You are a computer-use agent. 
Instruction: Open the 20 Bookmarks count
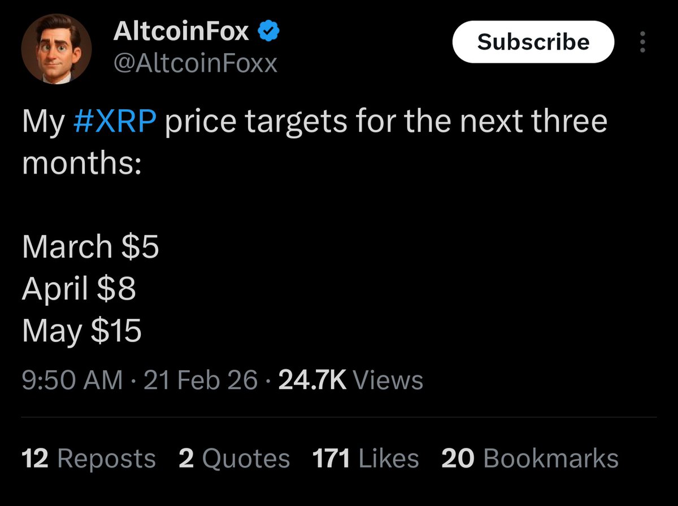(x=530, y=459)
